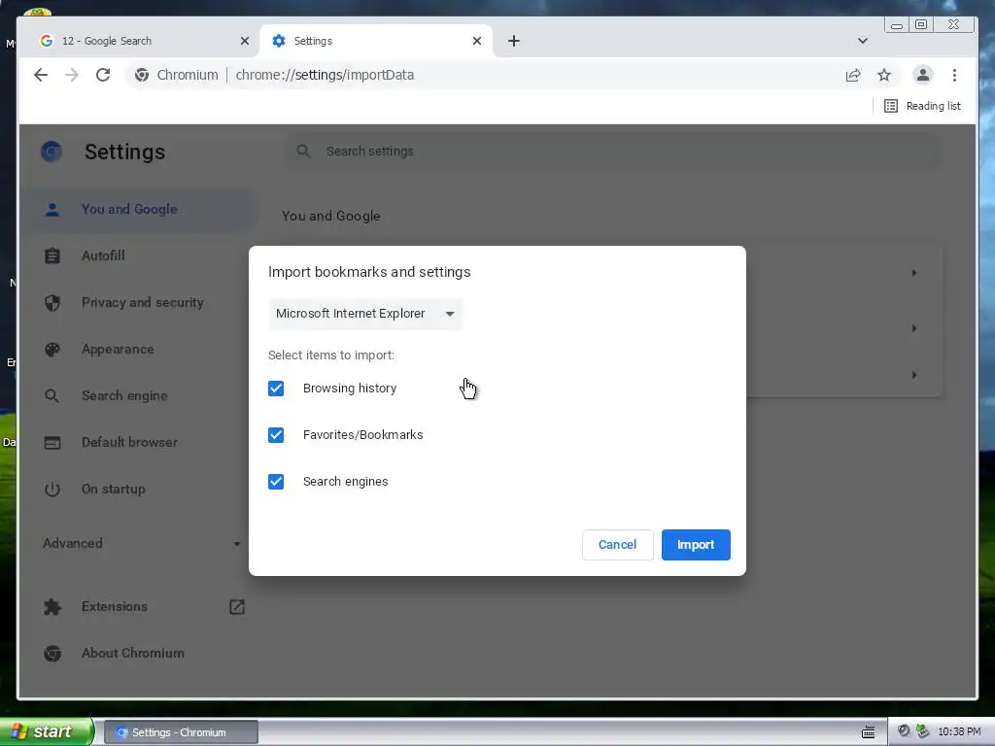Open the Windows start menu
The width and height of the screenshot is (995, 746).
click(x=47, y=732)
